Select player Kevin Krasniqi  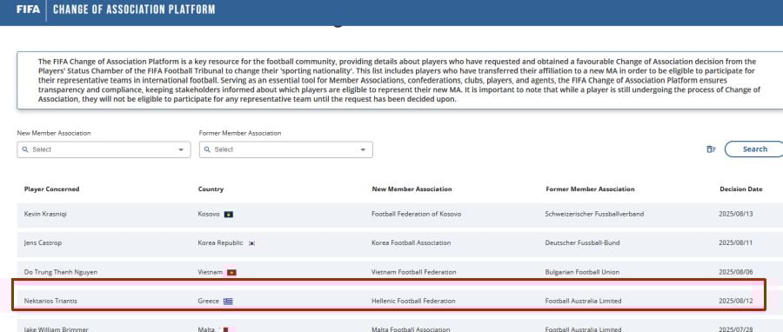coord(45,214)
